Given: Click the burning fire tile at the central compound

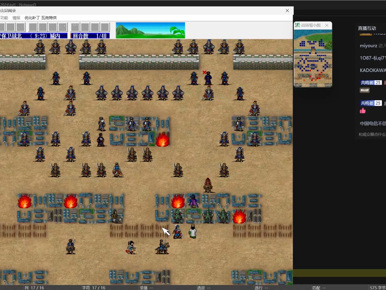Looking at the screenshot, I should [162, 139].
